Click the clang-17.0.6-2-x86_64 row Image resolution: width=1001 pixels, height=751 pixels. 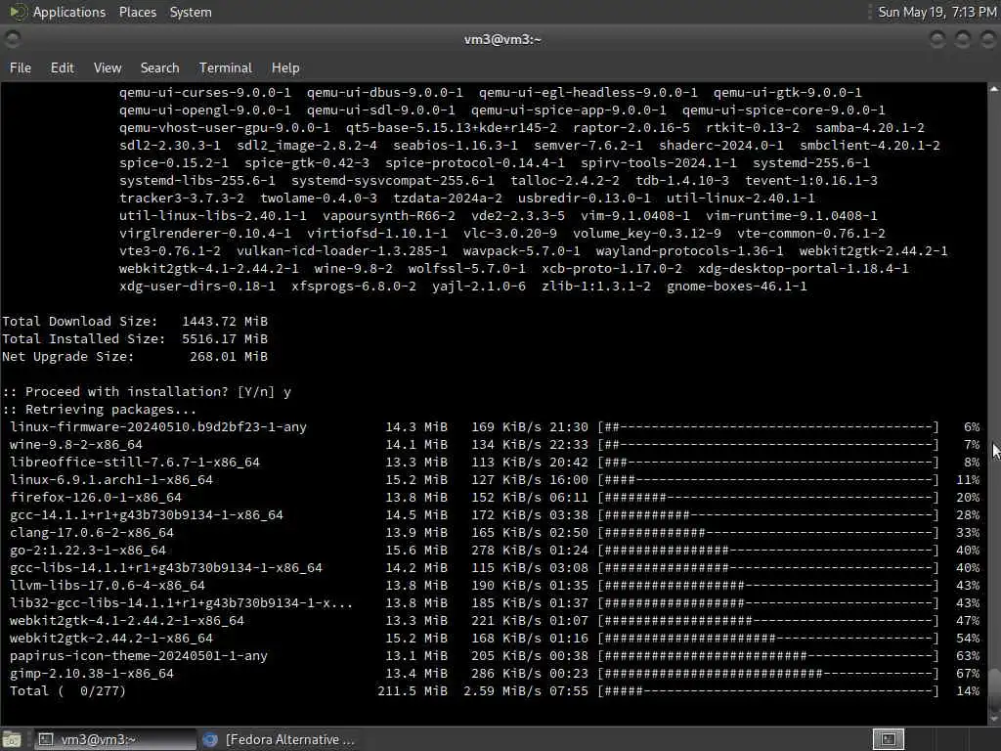pos(494,533)
